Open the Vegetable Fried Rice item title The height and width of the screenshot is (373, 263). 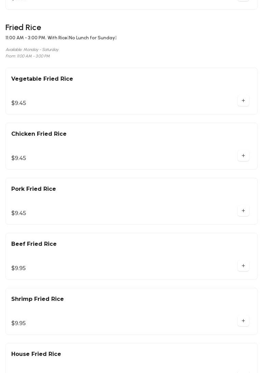(x=42, y=79)
